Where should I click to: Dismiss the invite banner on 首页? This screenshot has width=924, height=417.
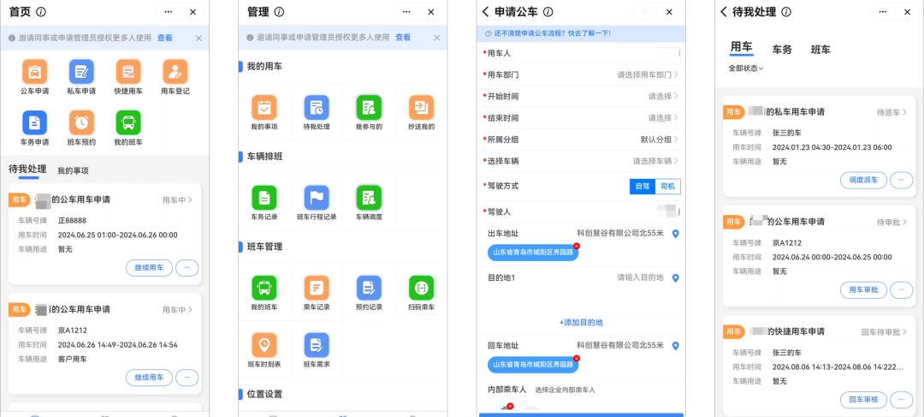click(198, 38)
